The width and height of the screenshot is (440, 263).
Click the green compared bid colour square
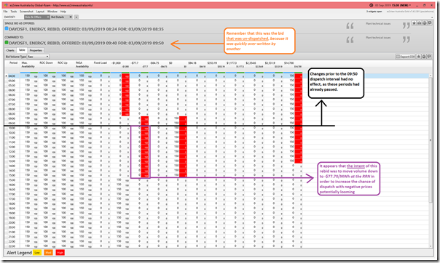pyautogui.click(x=7, y=43)
